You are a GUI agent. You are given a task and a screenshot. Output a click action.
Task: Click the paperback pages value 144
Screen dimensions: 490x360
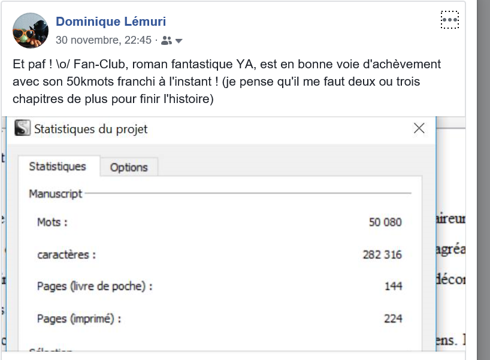(393, 286)
